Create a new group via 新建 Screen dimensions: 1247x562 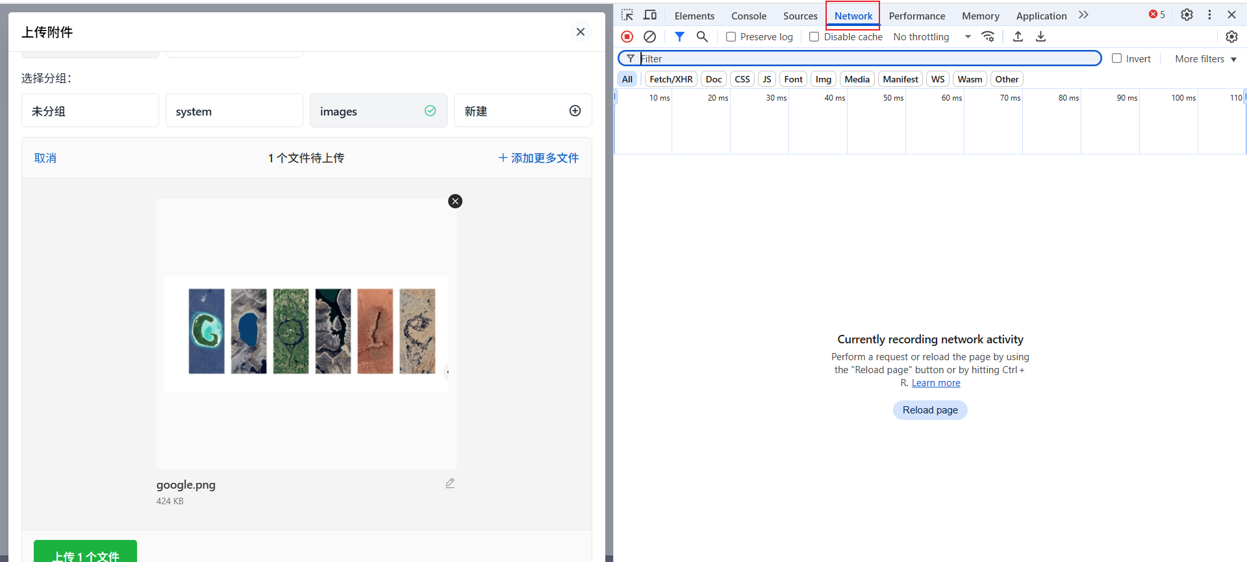(x=523, y=111)
